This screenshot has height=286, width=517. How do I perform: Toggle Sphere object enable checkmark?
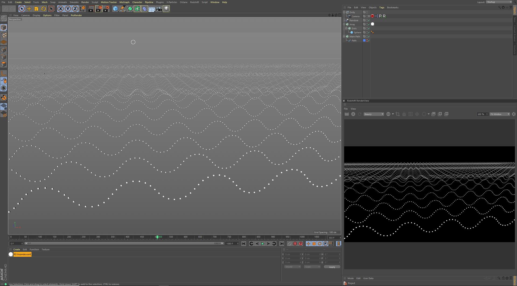pyautogui.click(x=369, y=32)
